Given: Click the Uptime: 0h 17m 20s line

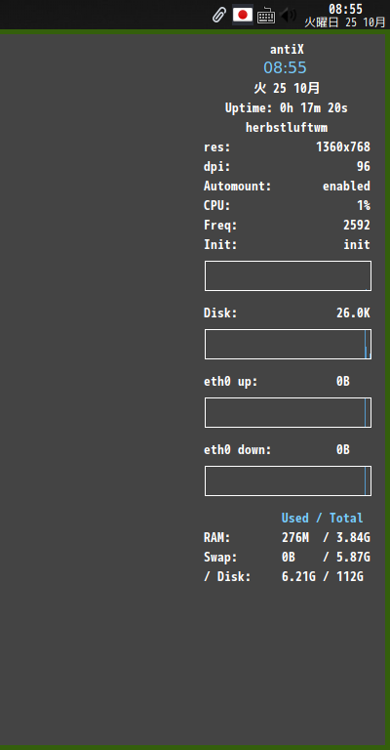Looking at the screenshot, I should click(287, 108).
